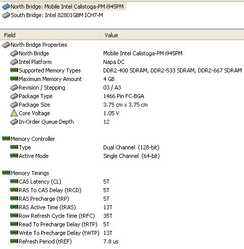Click the 1.05 V value
Screen dimensions: 244x249
click(x=111, y=113)
